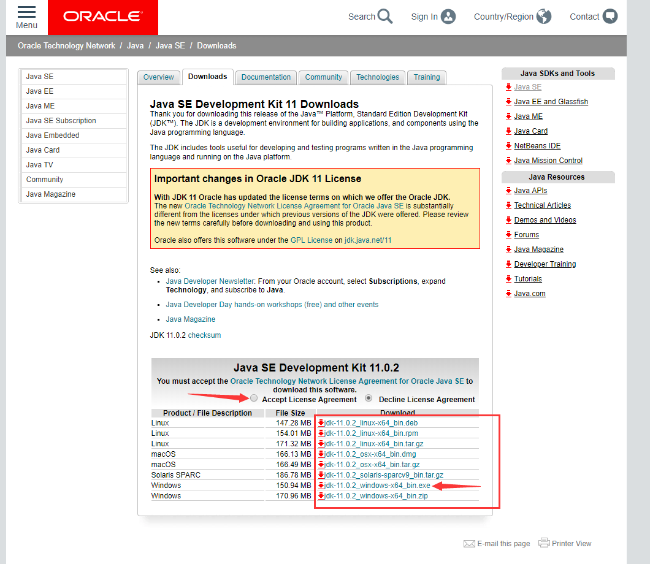Screen dimensions: 650x564
Task: Click the Search magnifier icon
Action: click(385, 17)
